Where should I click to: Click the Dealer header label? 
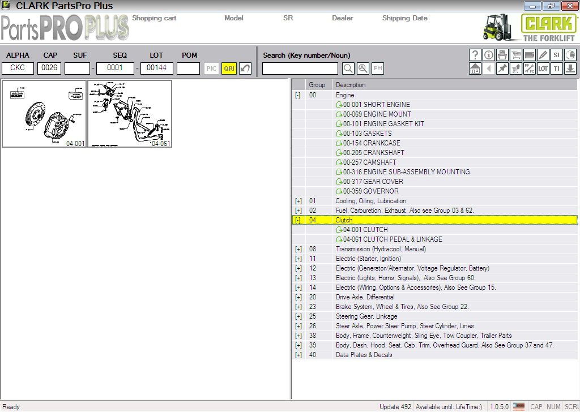tap(343, 18)
